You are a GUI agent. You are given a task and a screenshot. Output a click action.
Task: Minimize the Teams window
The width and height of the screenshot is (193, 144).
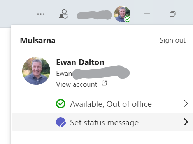[x=147, y=14]
